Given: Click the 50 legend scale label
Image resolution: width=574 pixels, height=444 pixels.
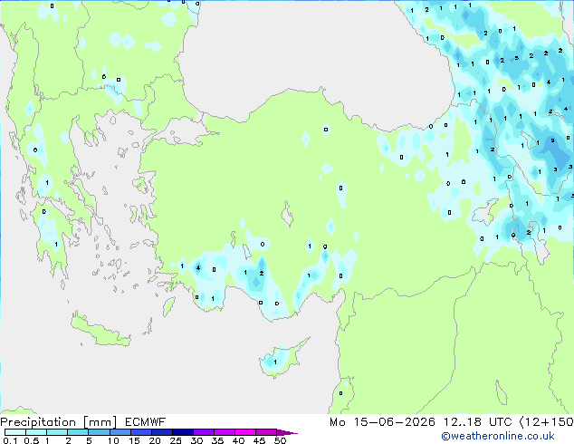Looking at the screenshot, I should (280, 440).
